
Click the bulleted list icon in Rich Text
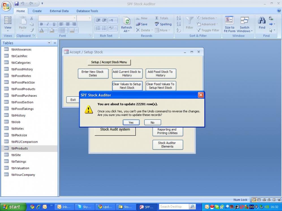pyautogui.click(x=104, y=28)
